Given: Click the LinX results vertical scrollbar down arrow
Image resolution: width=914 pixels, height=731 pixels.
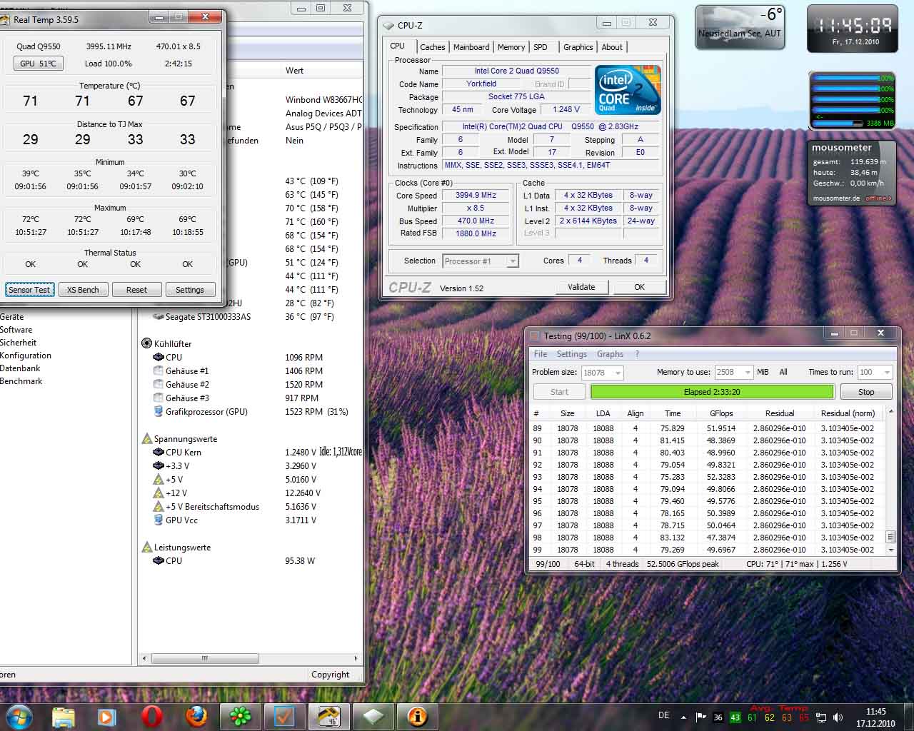Looking at the screenshot, I should click(890, 550).
